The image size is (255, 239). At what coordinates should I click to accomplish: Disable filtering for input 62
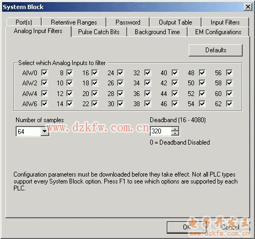[229, 103]
